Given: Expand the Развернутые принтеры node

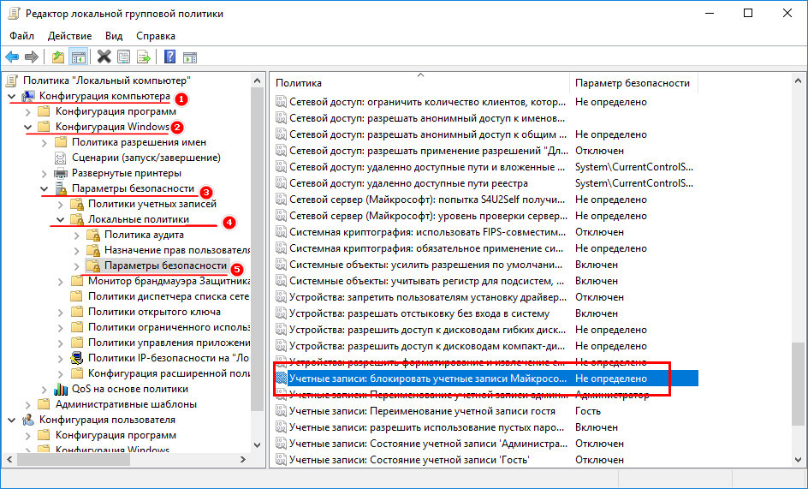Looking at the screenshot, I should (x=45, y=174).
